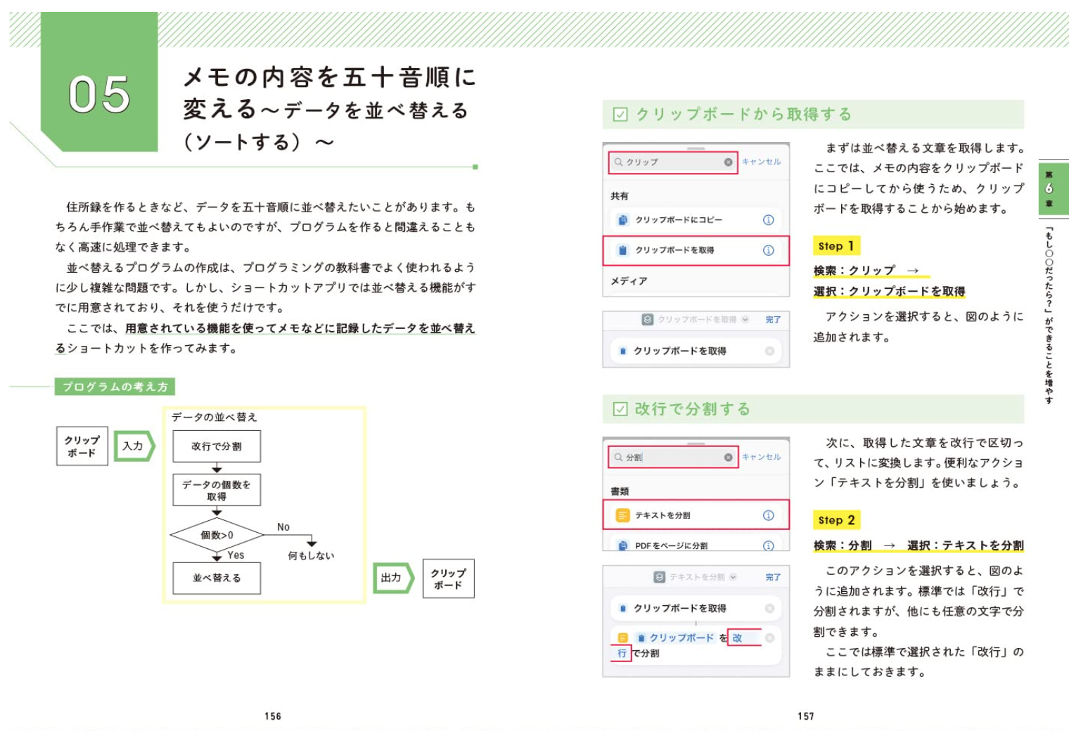The height and width of the screenshot is (731, 1069).
Task: Select PDFをページに分割 in results list
Action: [x=671, y=545]
